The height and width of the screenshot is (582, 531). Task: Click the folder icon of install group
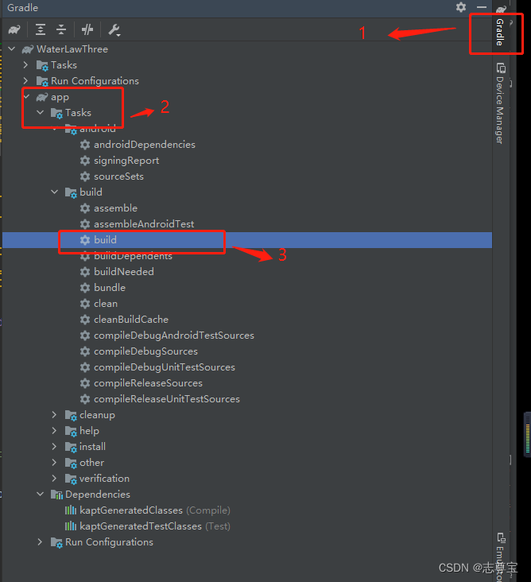pos(71,448)
